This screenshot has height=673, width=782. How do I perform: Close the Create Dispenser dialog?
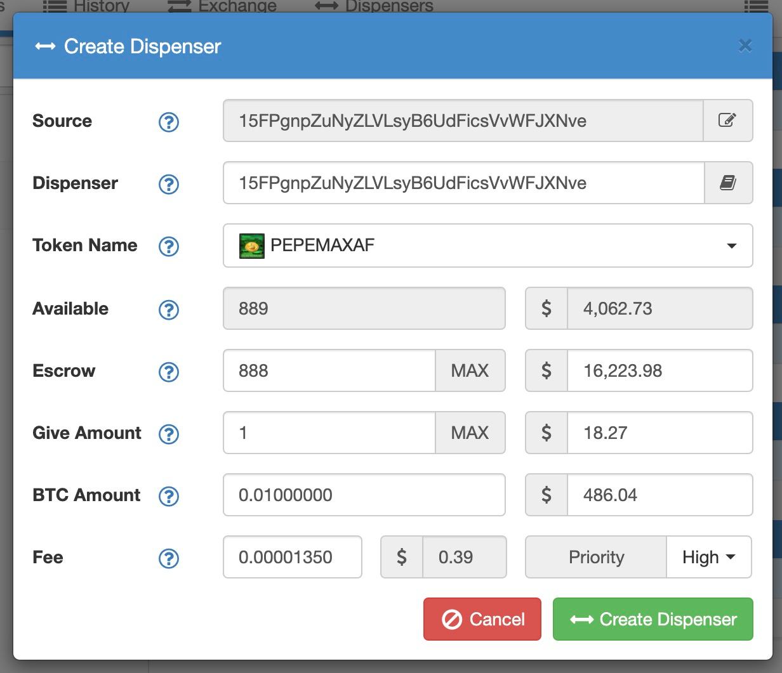pos(745,46)
